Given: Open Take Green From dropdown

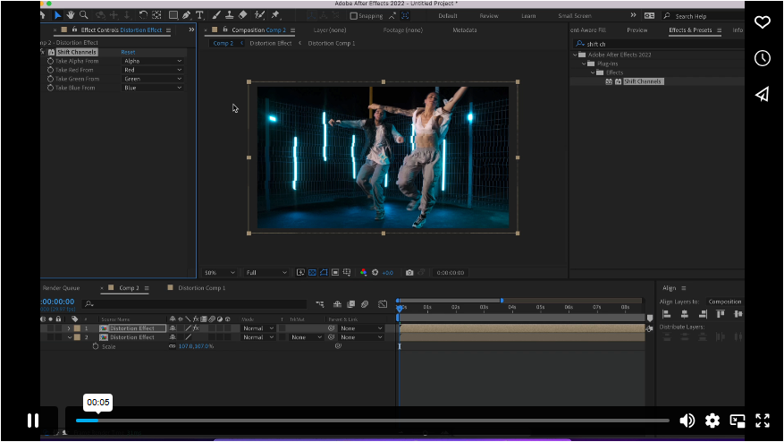Looking at the screenshot, I should point(153,79).
